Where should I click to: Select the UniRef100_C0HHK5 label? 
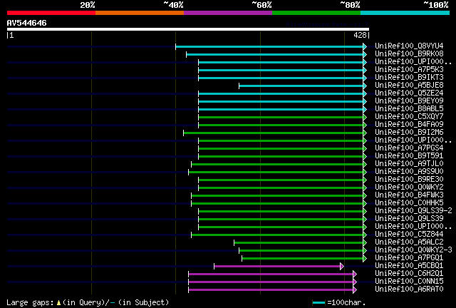click(409, 202)
